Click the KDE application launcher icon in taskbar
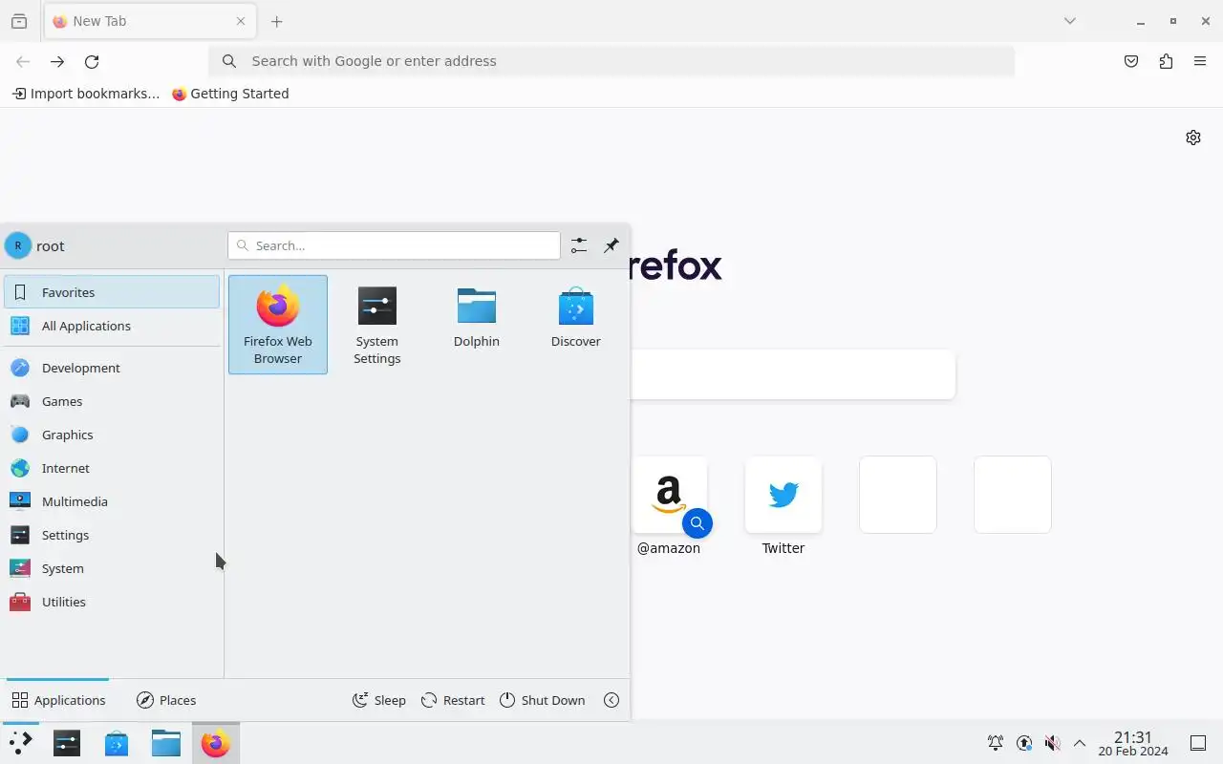Image resolution: width=1223 pixels, height=764 pixels. pyautogui.click(x=20, y=743)
